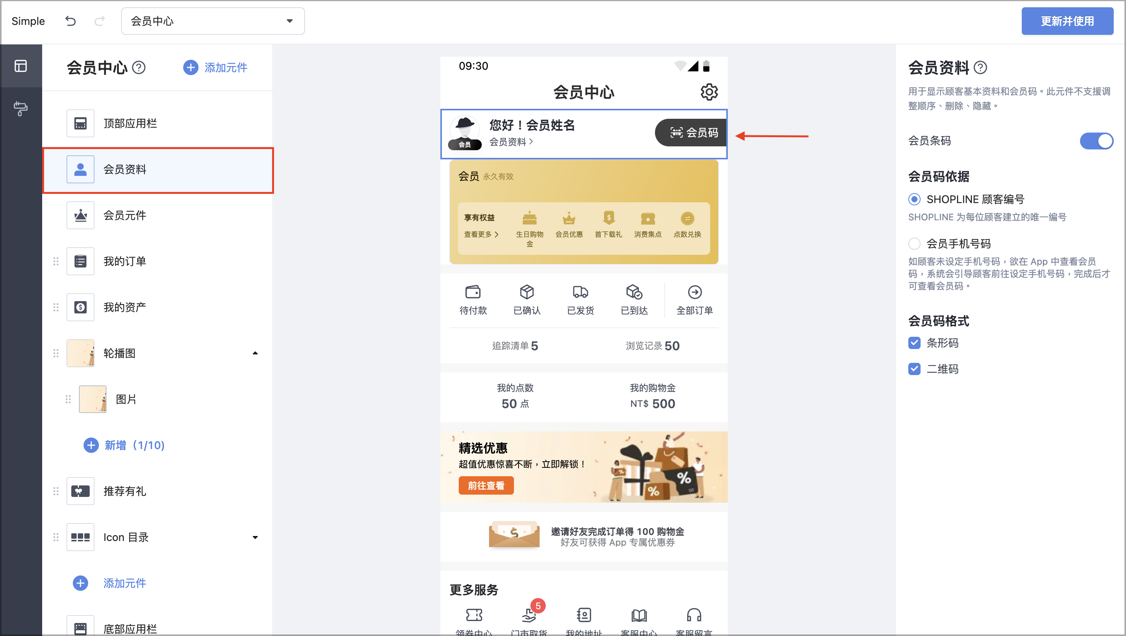Click the 点数兑换 coin icon

click(x=687, y=218)
